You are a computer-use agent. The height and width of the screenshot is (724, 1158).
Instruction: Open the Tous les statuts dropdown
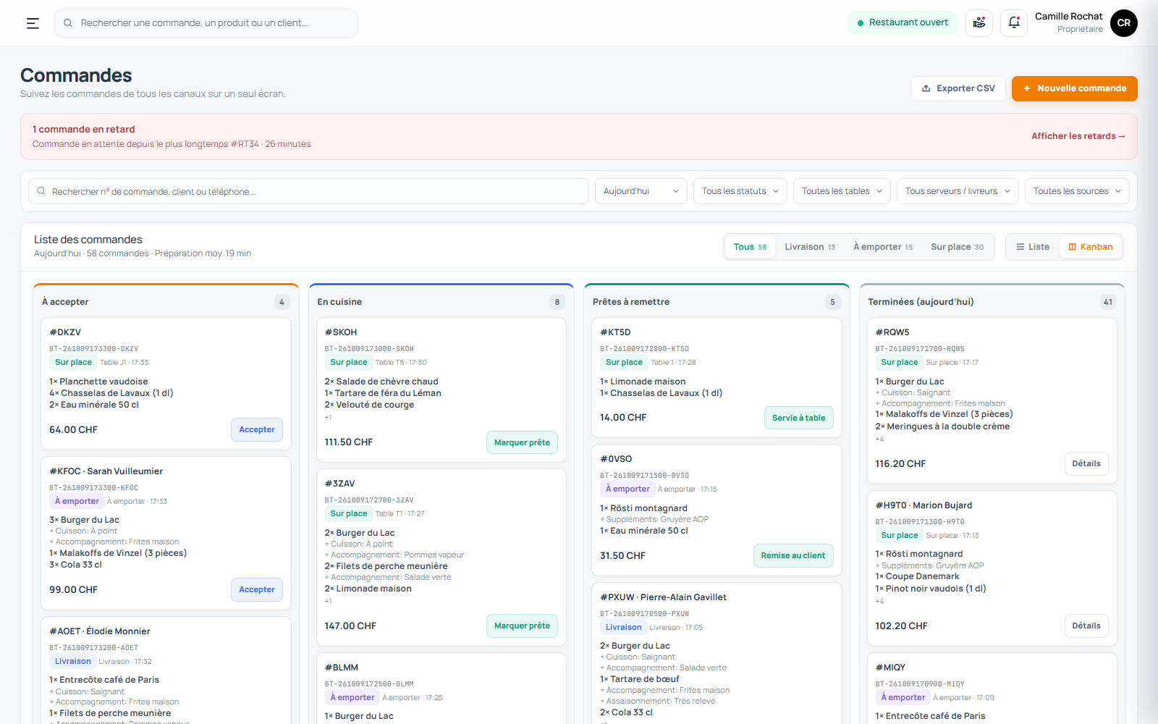coord(740,191)
